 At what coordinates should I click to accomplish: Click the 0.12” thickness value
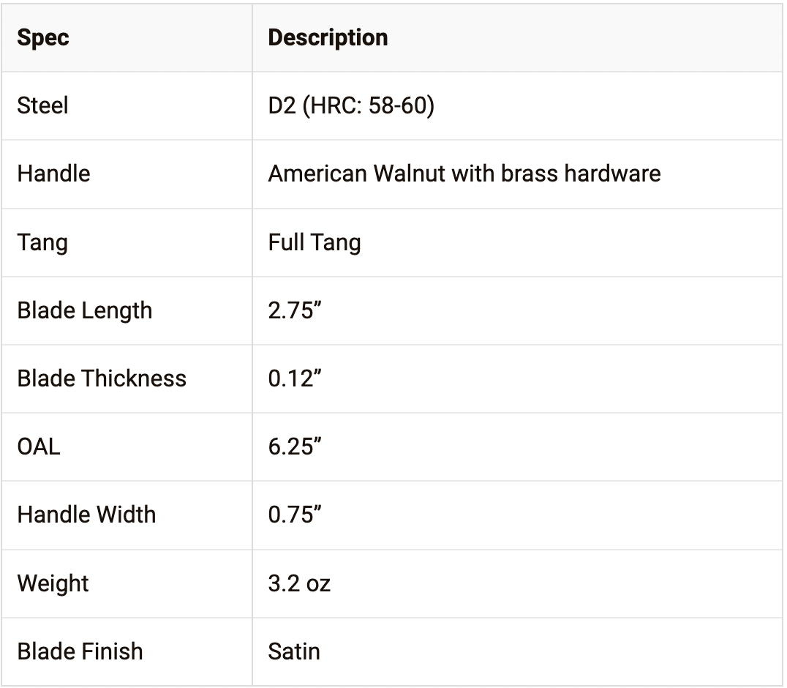(x=295, y=378)
